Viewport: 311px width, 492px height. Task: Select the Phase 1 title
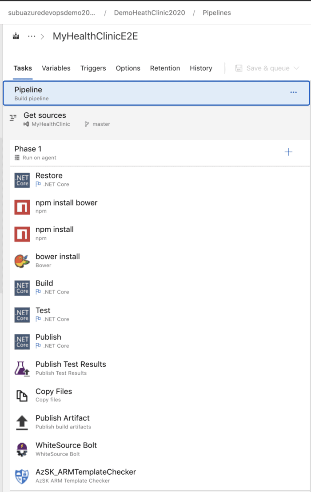[28, 149]
